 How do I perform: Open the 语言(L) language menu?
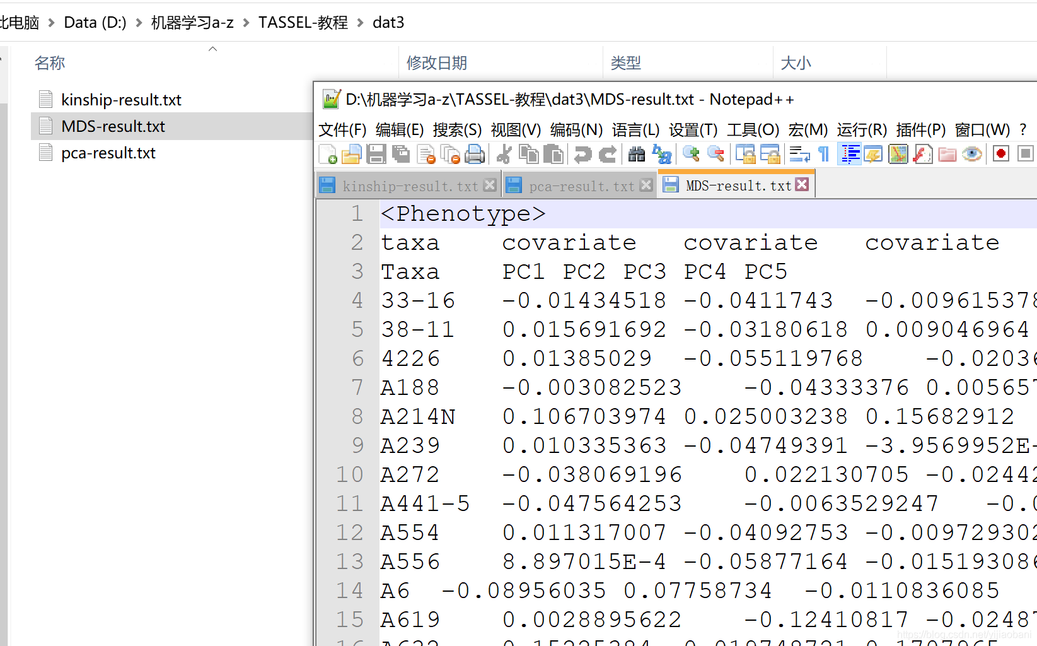634,130
